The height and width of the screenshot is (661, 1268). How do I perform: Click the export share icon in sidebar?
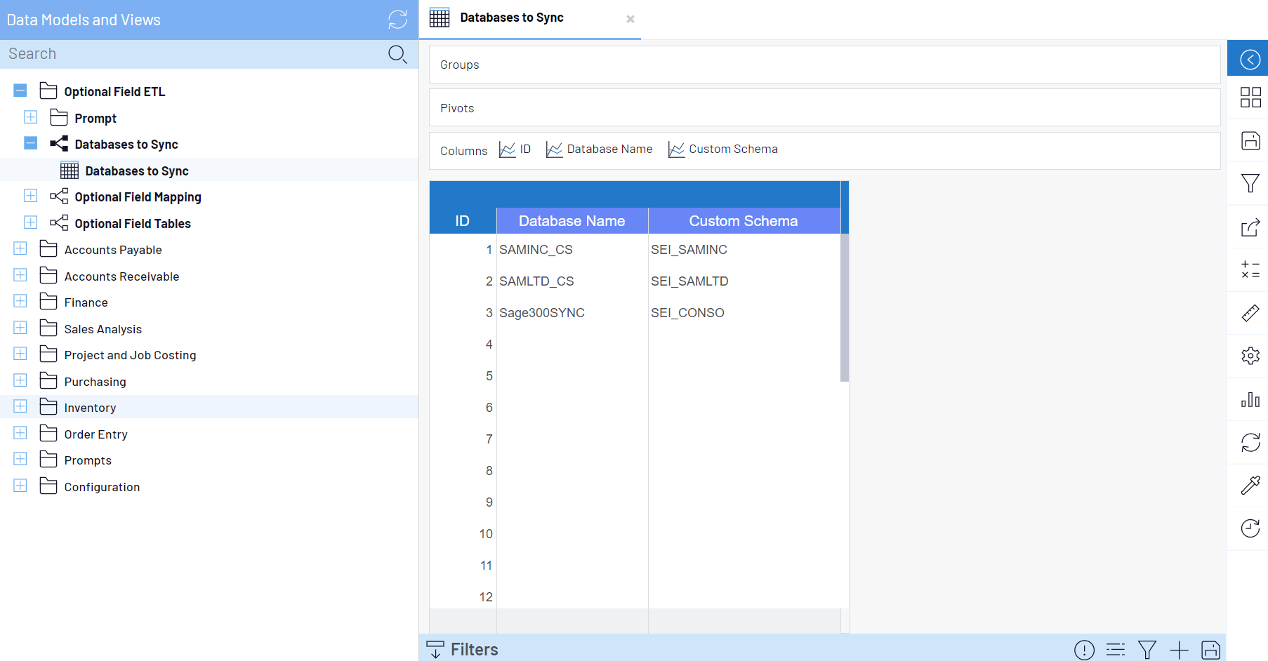[1250, 227]
